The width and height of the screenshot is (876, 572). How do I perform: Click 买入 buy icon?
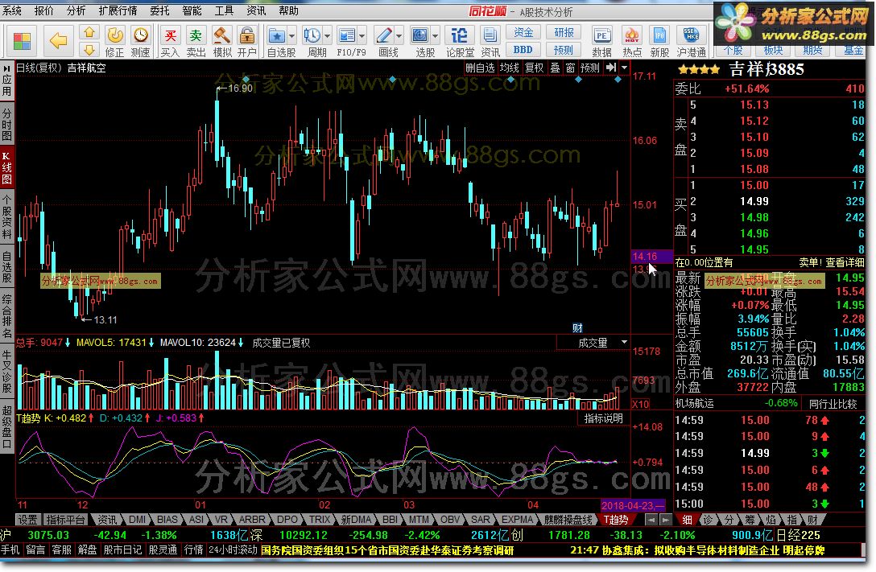click(x=170, y=41)
